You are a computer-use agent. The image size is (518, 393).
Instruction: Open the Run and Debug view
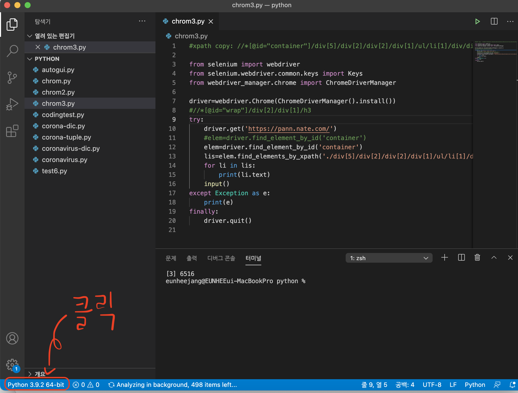click(12, 104)
